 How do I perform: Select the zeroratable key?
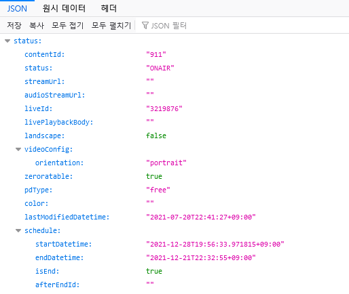[49, 176]
